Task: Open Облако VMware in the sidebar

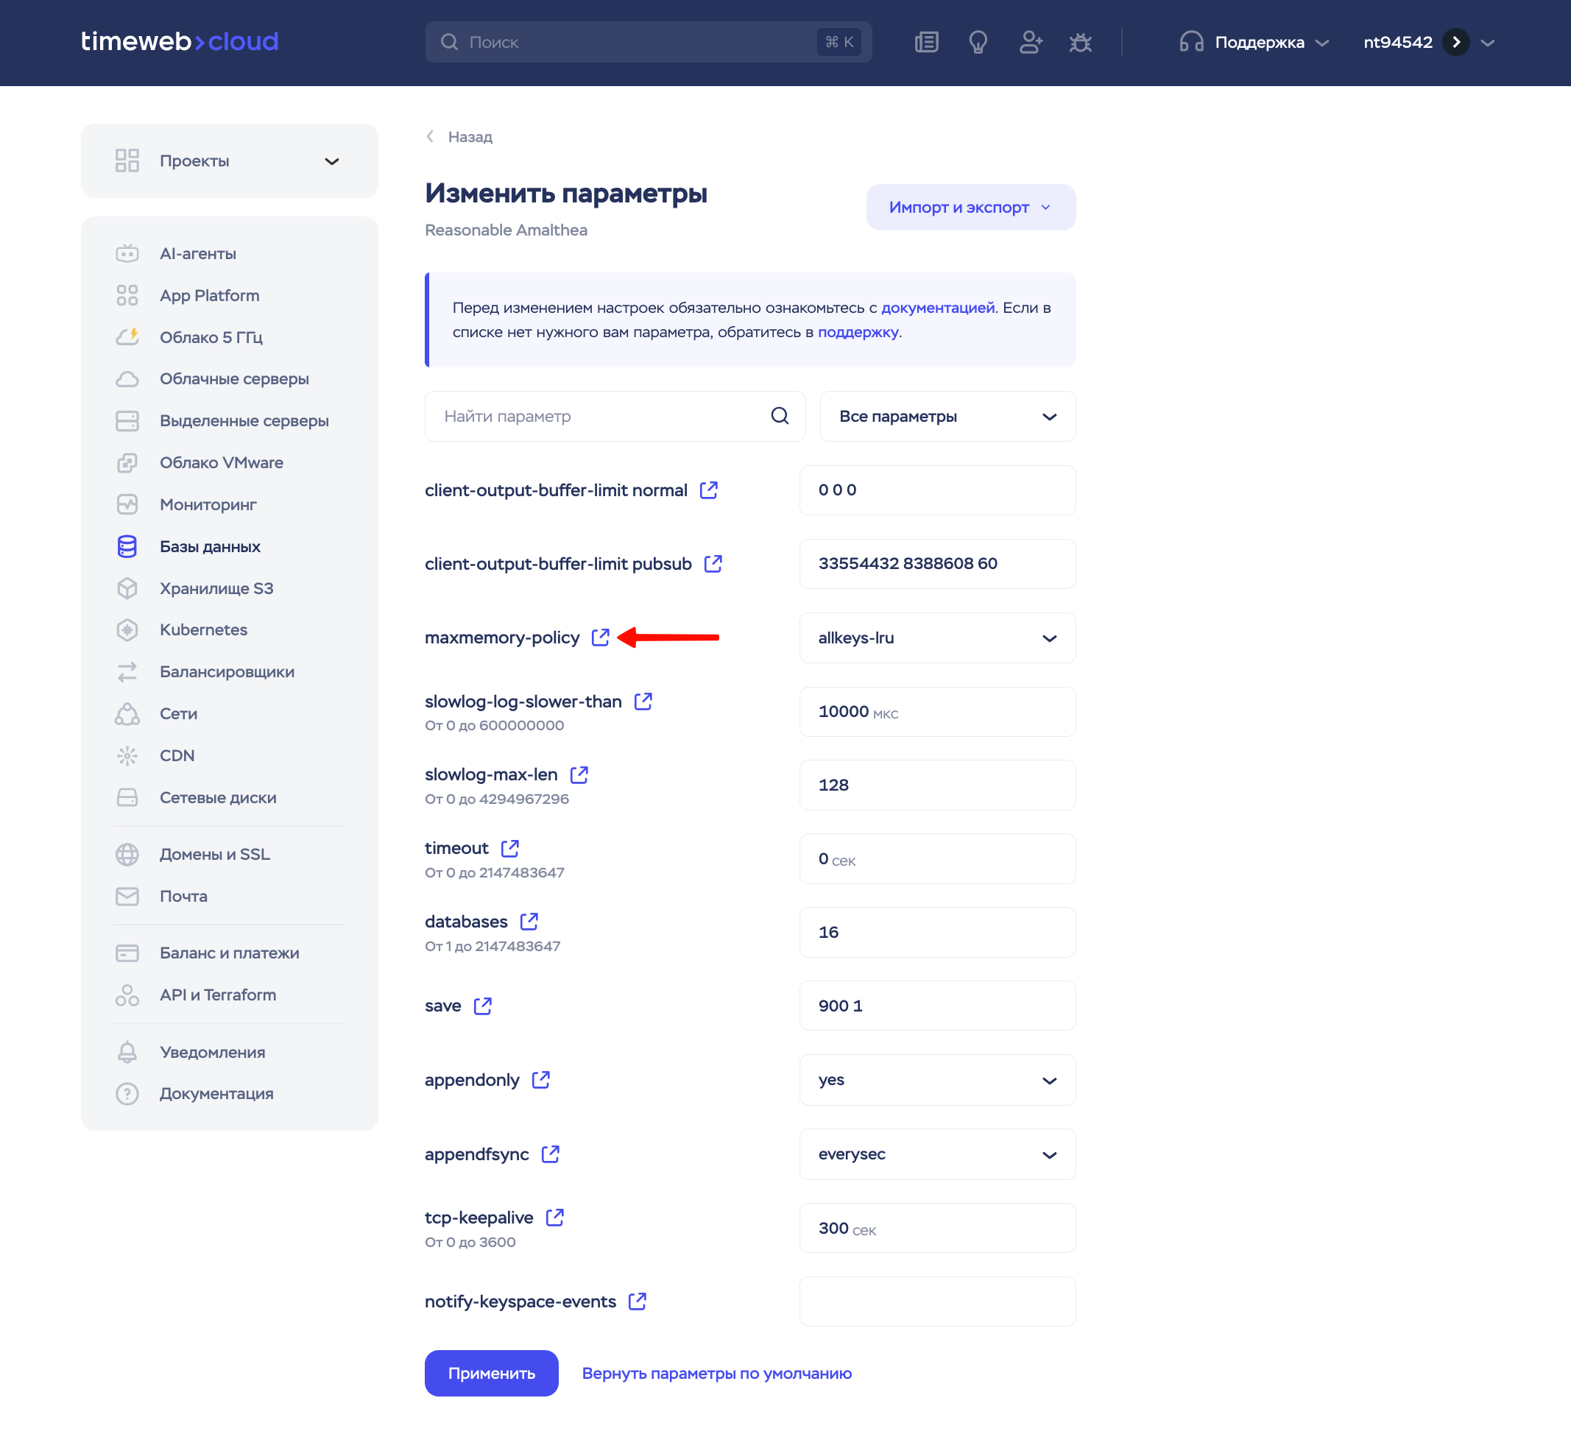Action: tap(222, 463)
